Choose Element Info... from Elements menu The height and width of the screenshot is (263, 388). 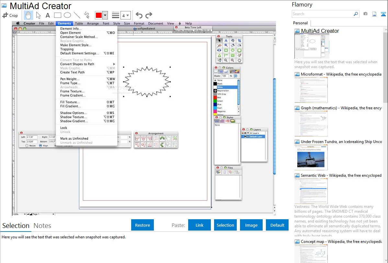pos(71,29)
